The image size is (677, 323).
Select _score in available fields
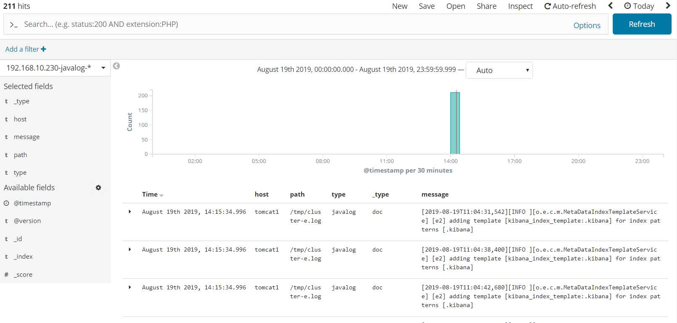point(23,275)
